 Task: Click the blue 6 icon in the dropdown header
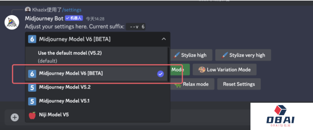pos(32,39)
